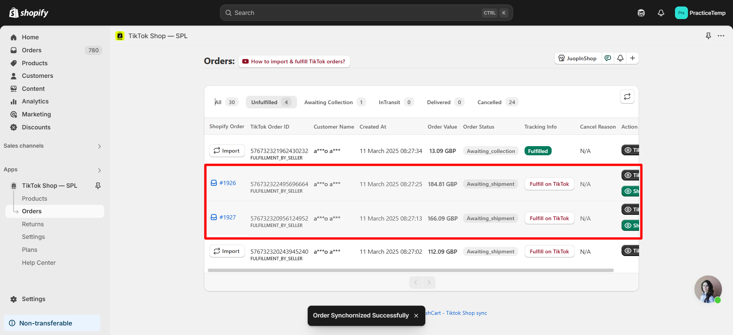
Task: Open the three-dot more actions menu
Action: (721, 36)
